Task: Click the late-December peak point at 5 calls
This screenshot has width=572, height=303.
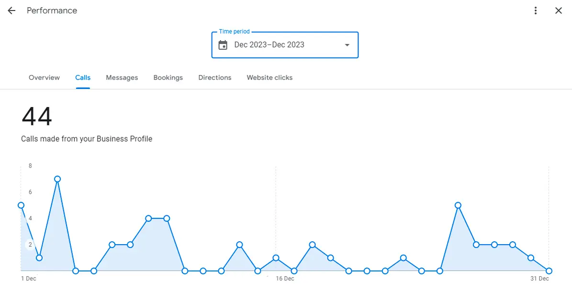Action: tap(458, 205)
